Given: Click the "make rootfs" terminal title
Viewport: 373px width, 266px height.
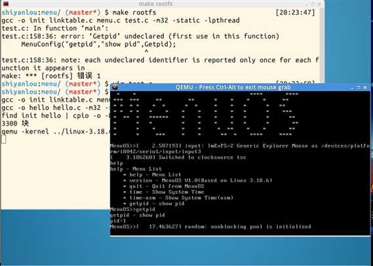Looking at the screenshot, I should point(155,4).
